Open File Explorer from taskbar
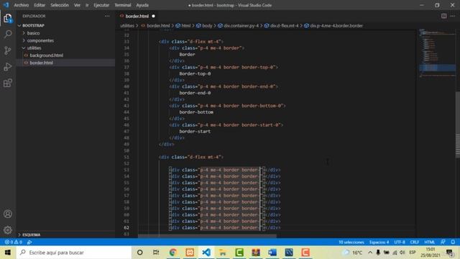 223,253
